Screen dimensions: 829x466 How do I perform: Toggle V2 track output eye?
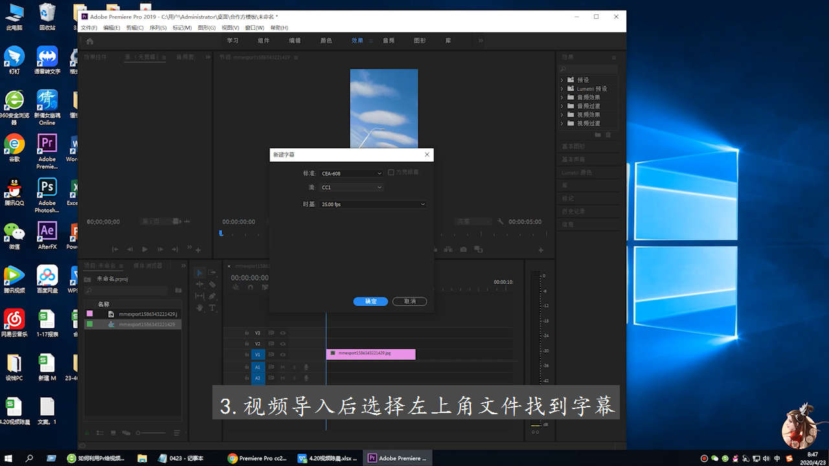click(x=282, y=344)
